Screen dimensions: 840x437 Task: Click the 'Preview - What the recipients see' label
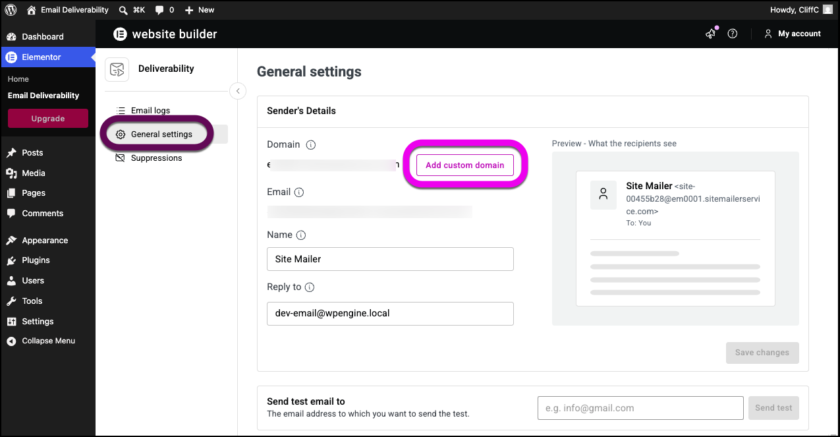click(x=614, y=144)
